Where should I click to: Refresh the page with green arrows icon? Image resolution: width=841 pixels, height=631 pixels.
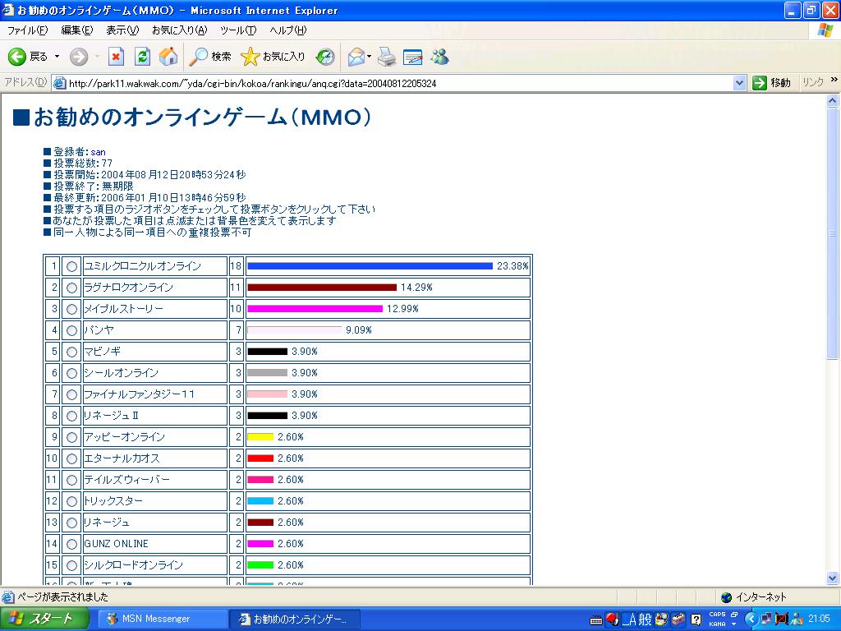pyautogui.click(x=142, y=57)
